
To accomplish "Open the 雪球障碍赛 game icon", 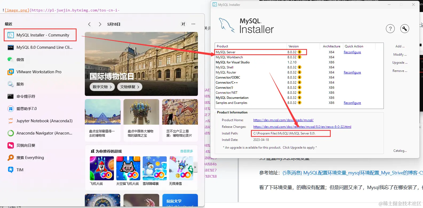I will (155, 168).
